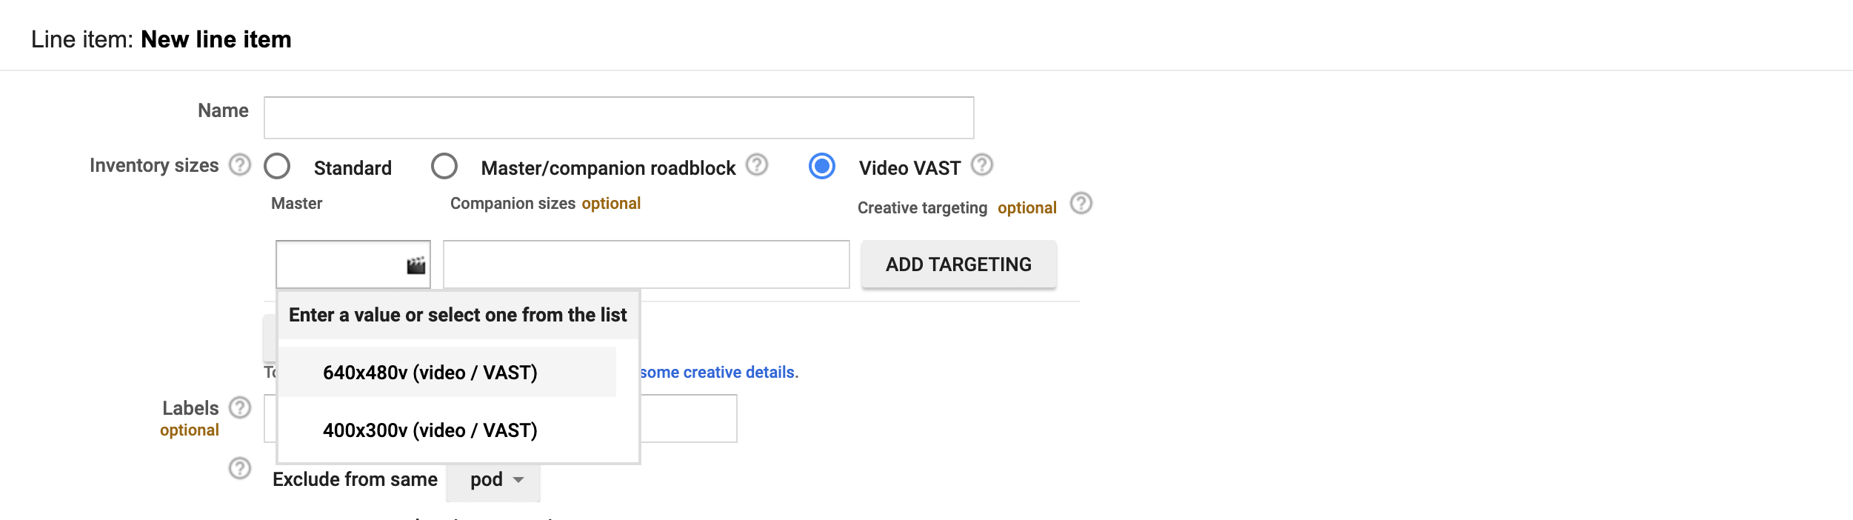Select the Master/companion roadblock radio button
This screenshot has height=520, width=1853.
(444, 167)
